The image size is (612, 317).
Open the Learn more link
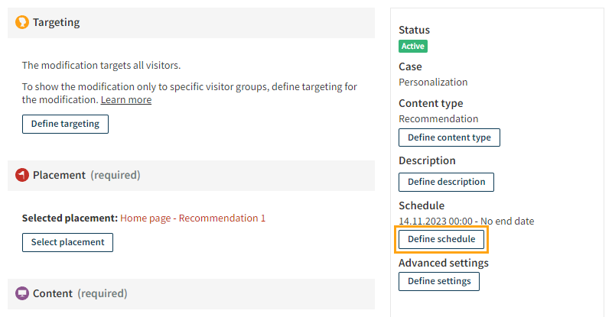pos(126,100)
